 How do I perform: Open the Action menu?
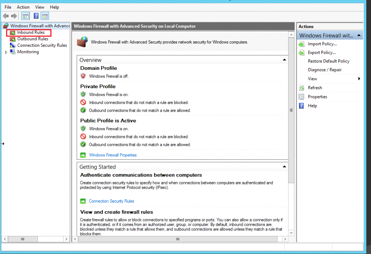23,7
